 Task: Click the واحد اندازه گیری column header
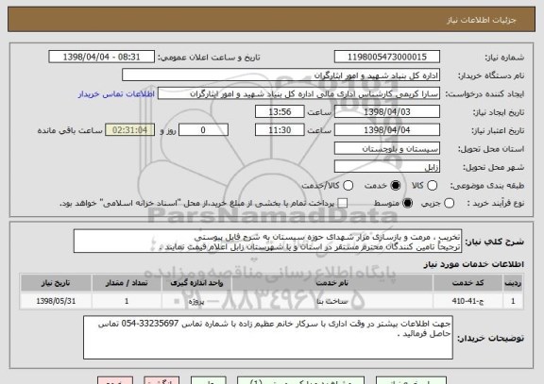click(x=196, y=283)
